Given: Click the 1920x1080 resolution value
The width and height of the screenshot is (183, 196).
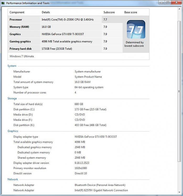Looking at the screenshot, I should click(81, 168).
